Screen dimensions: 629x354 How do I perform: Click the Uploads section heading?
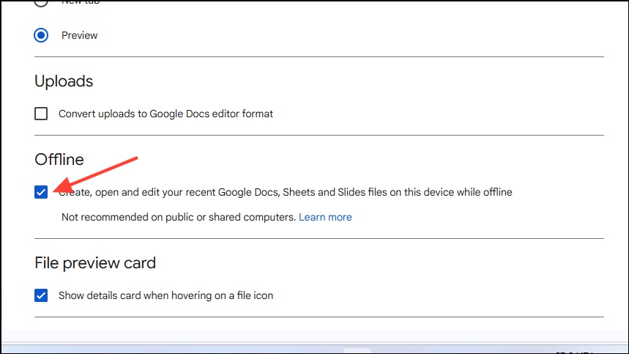pos(64,81)
